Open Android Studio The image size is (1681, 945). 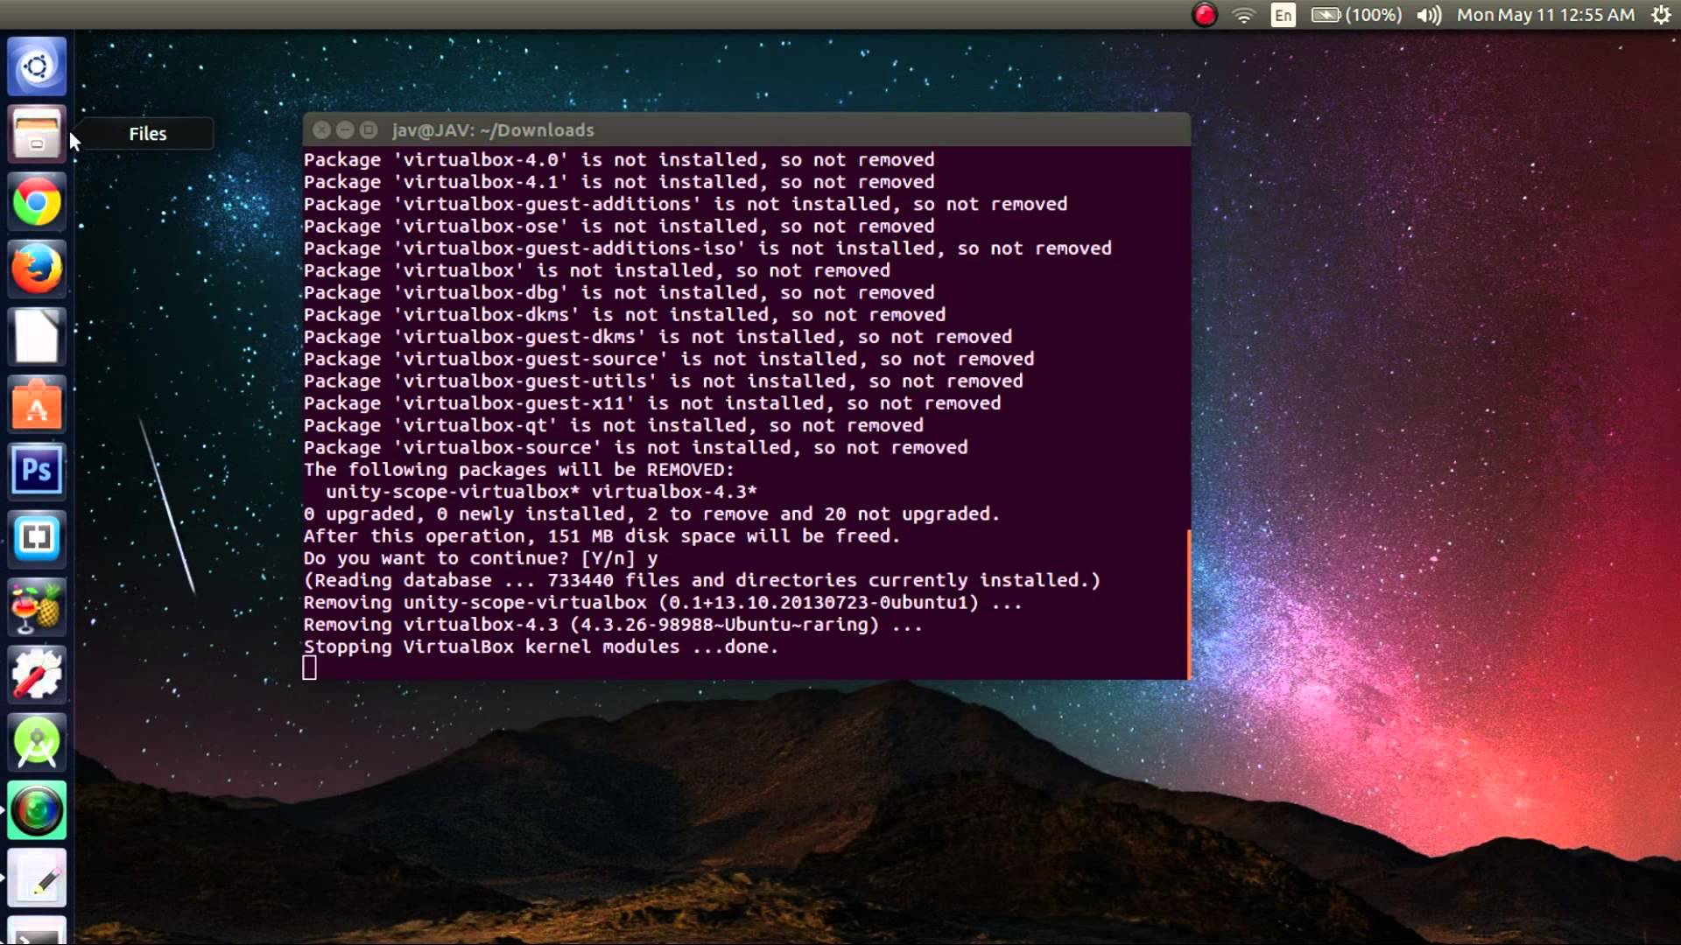click(37, 741)
